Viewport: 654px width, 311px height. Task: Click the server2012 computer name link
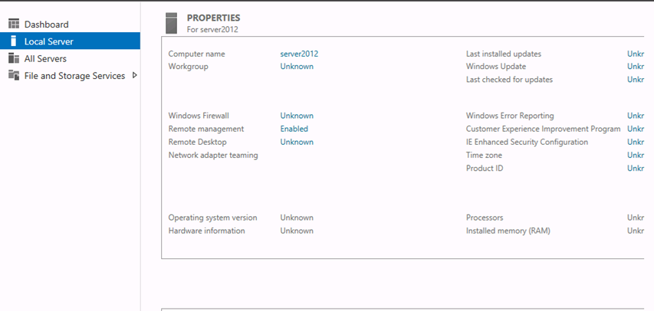coord(299,54)
